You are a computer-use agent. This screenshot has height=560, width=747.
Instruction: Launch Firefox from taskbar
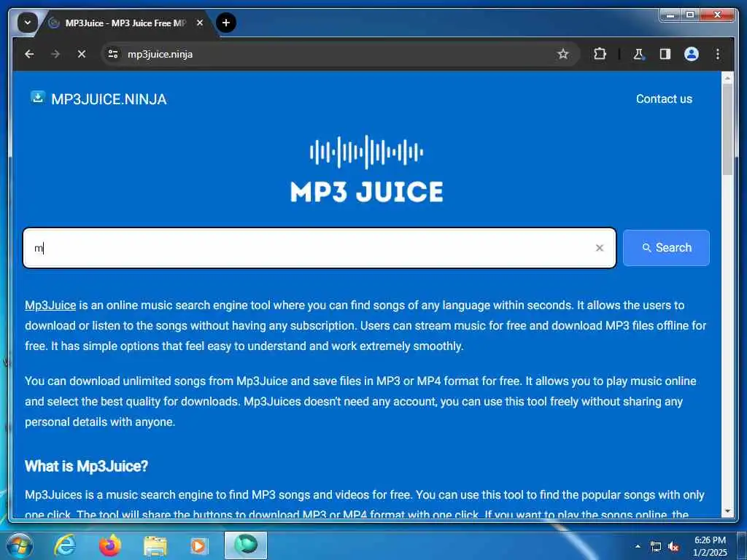tap(109, 545)
